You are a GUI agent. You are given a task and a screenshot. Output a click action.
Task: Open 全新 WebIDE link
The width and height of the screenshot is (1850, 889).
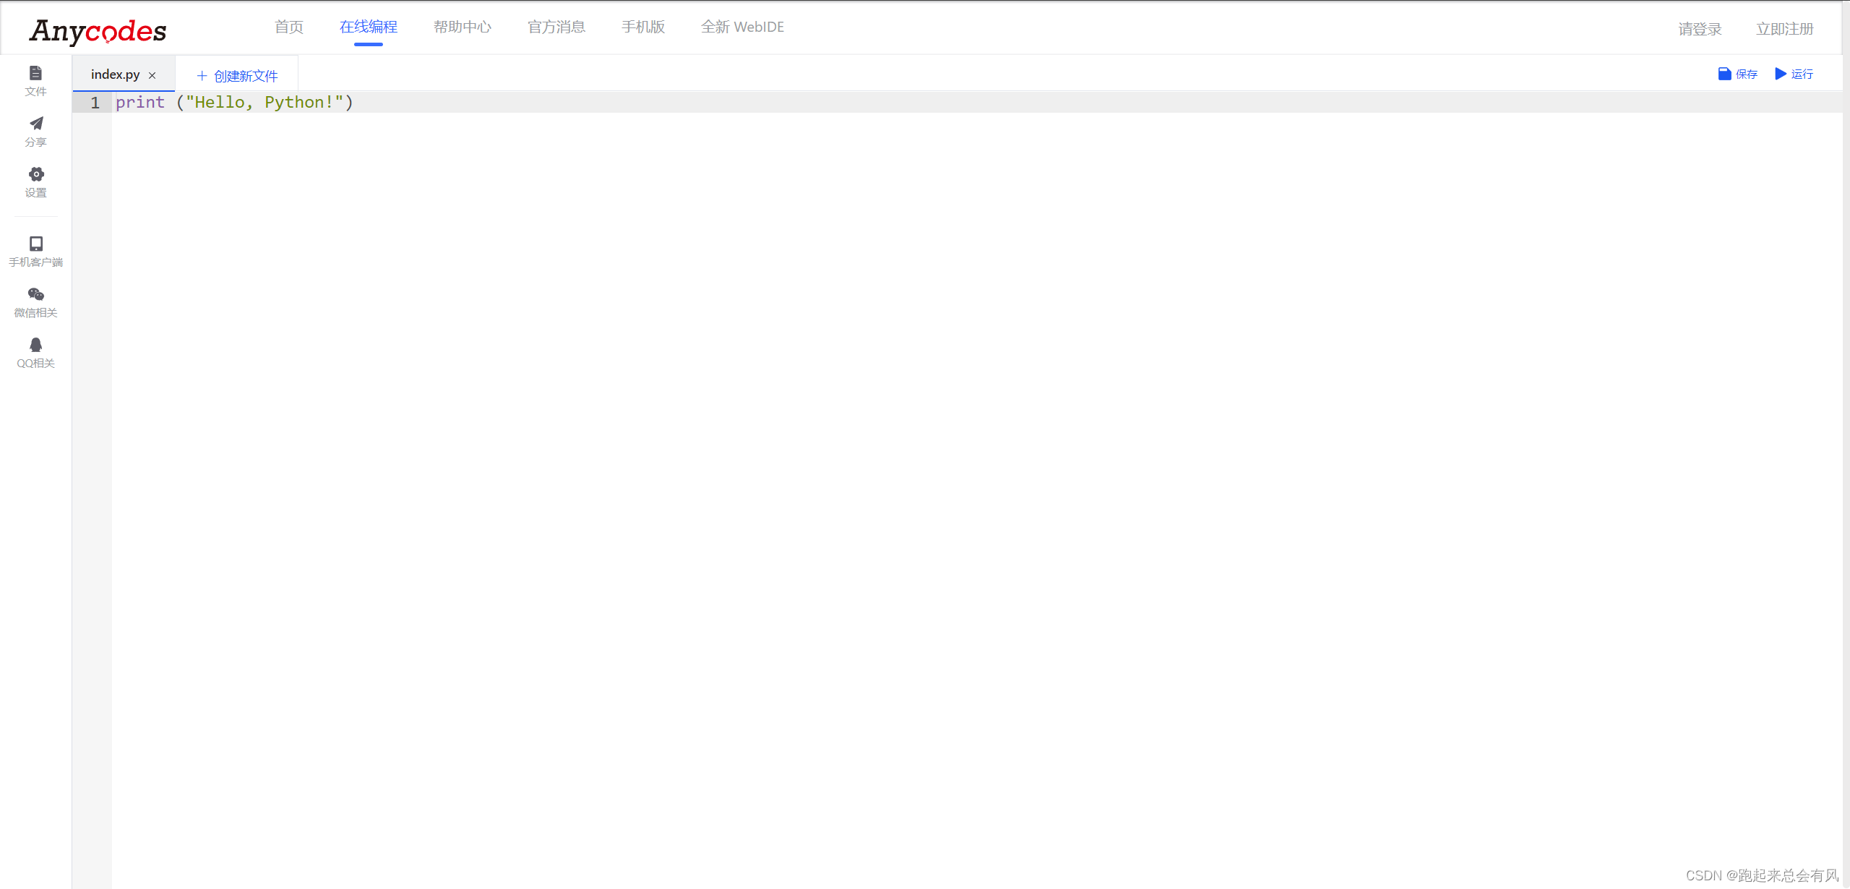pos(742,27)
